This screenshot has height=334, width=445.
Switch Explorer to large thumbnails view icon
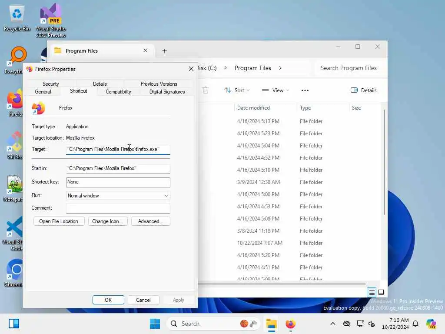click(381, 292)
